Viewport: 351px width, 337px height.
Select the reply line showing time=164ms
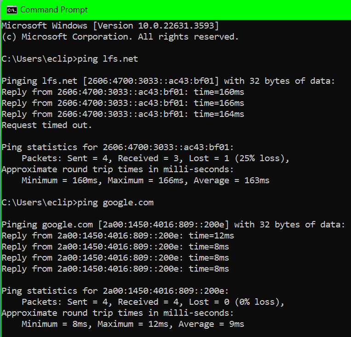pos(123,114)
